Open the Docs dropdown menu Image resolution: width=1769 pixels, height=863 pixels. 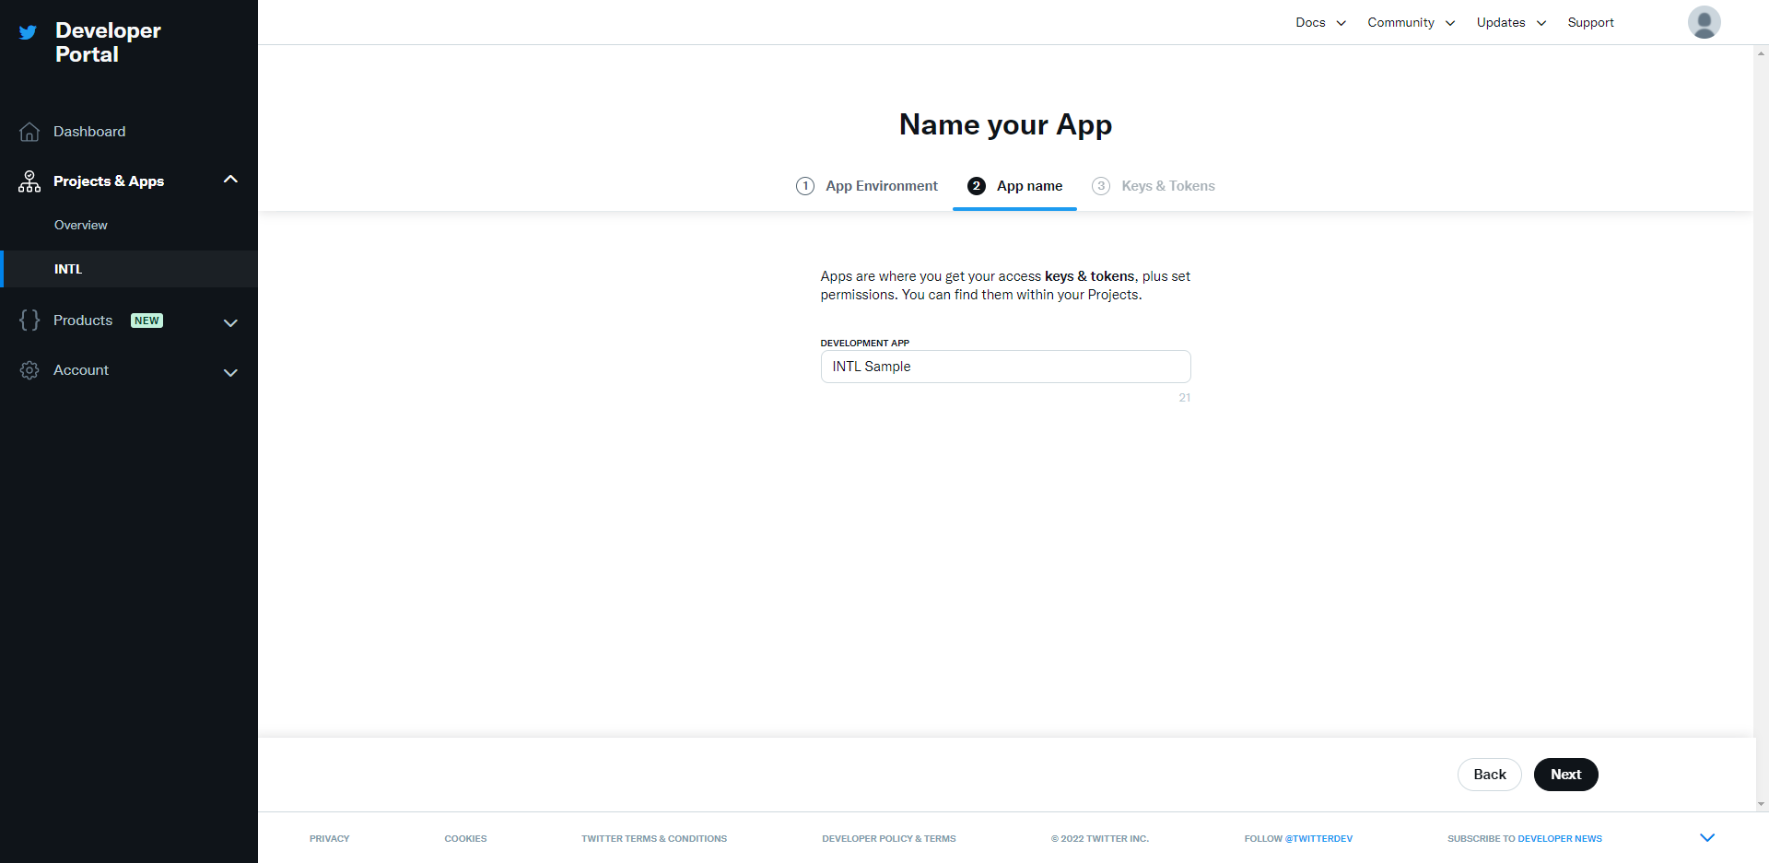click(x=1319, y=22)
